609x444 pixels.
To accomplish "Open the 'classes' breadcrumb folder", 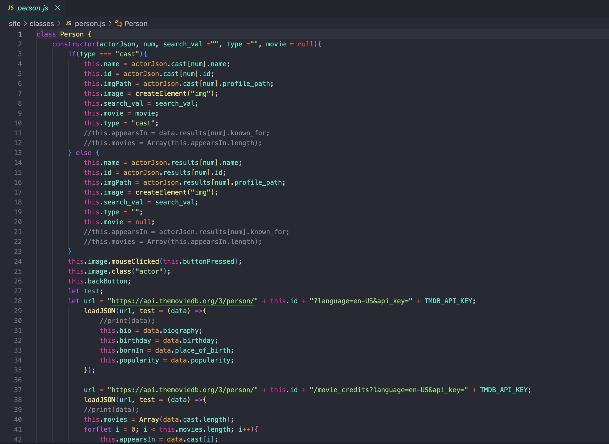I will point(42,24).
